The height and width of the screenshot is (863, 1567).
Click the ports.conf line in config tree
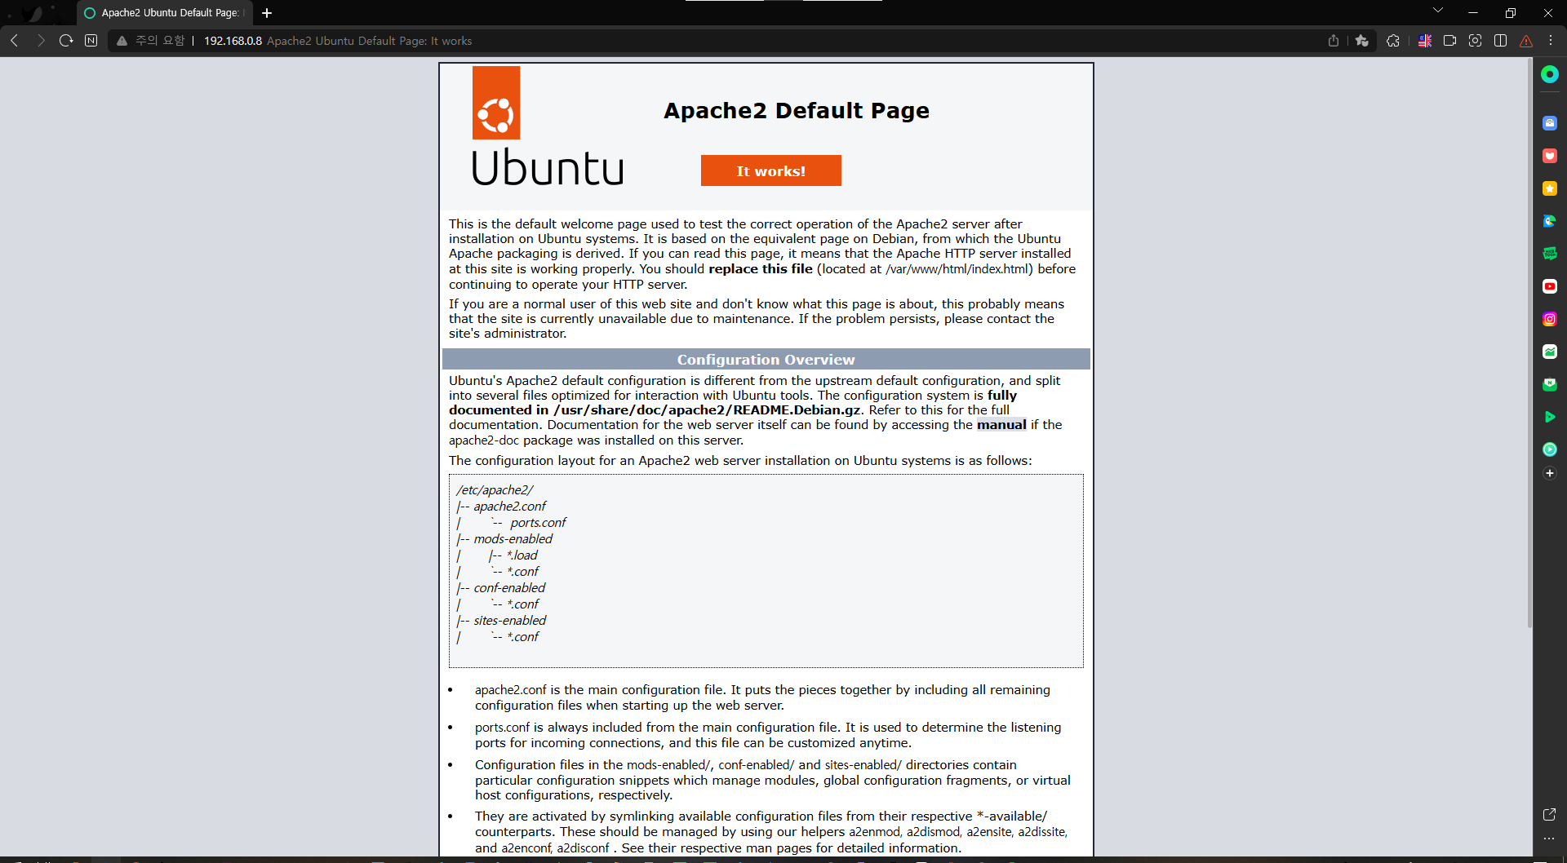coord(538,523)
